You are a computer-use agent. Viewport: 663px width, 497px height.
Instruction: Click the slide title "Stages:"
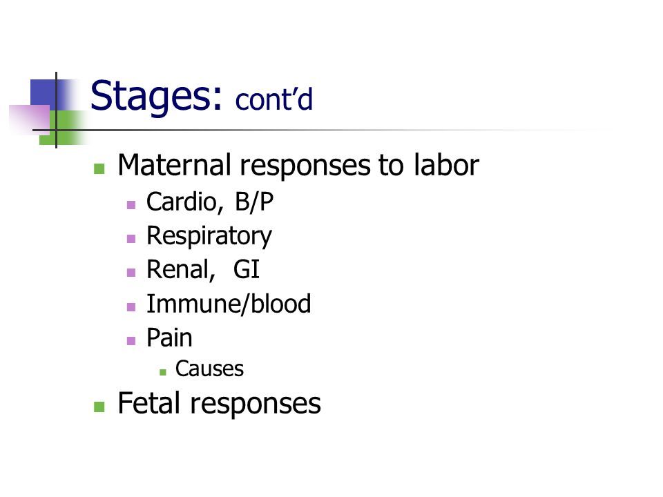coord(155,97)
